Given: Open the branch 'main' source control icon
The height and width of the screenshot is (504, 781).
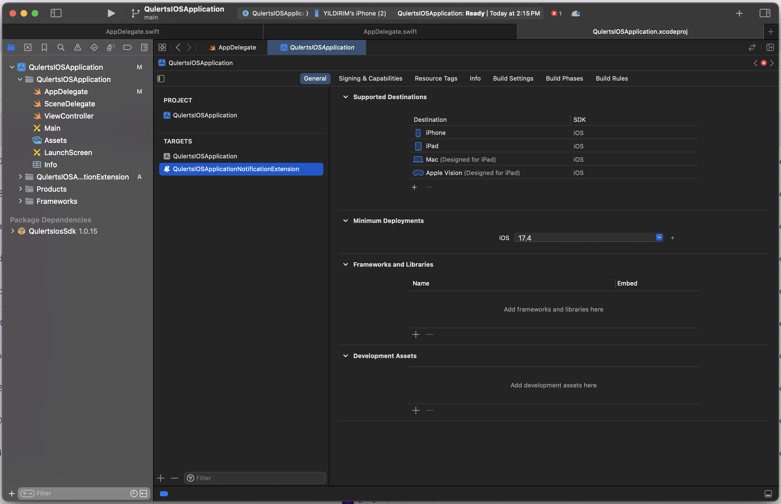Looking at the screenshot, I should pos(135,13).
